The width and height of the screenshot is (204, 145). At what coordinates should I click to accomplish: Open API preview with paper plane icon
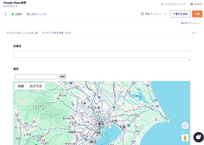tap(190, 23)
